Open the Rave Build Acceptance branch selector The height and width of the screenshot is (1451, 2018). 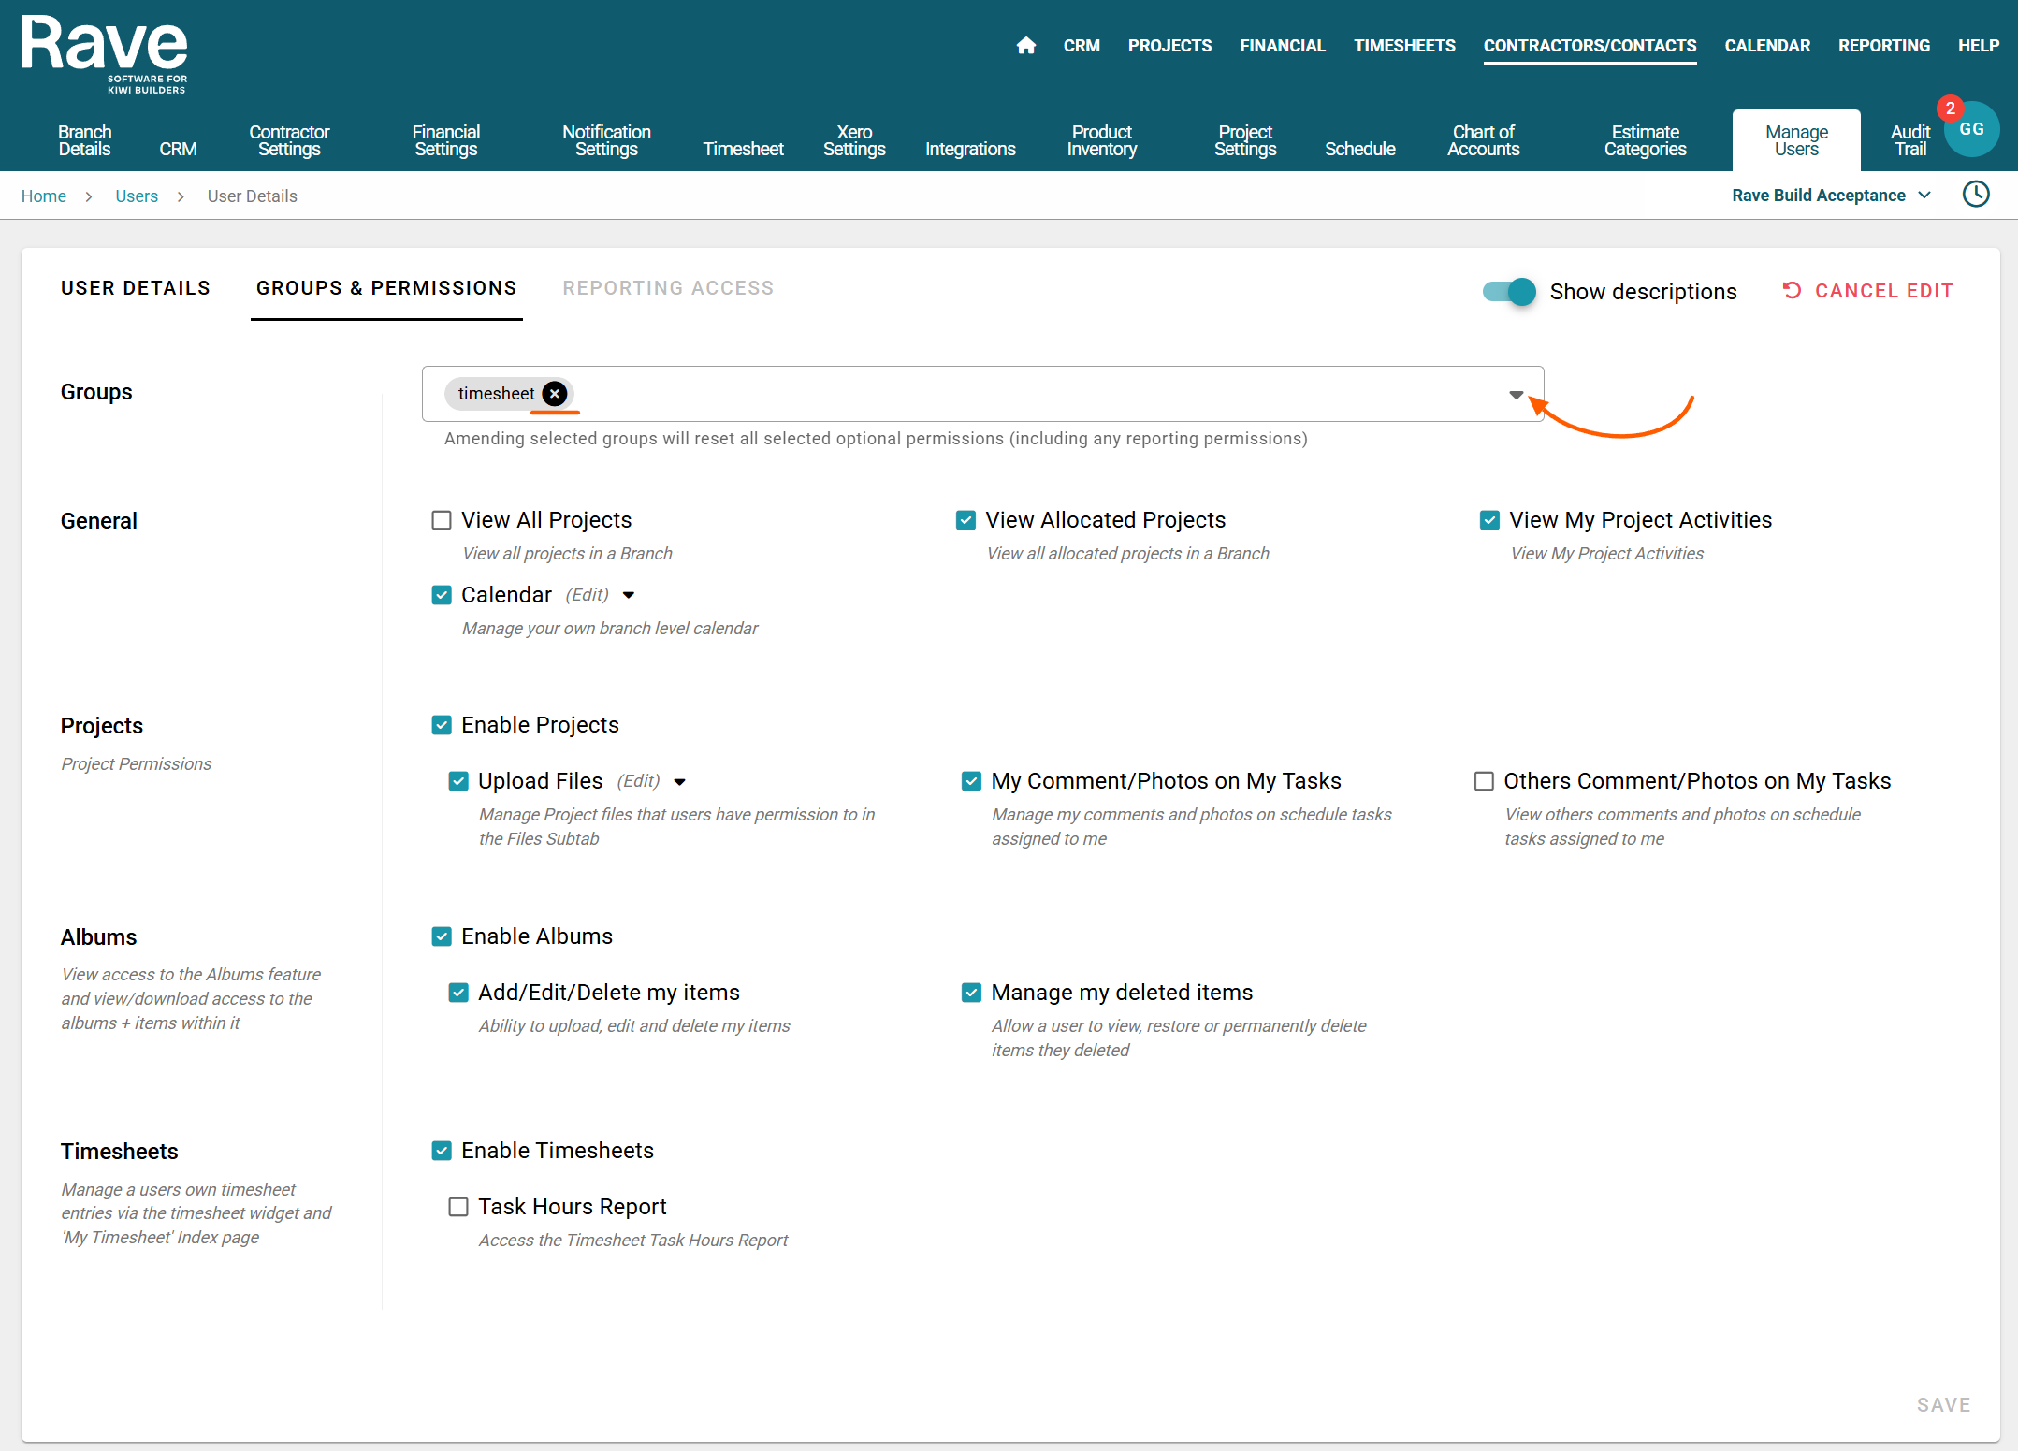[x=1830, y=196]
